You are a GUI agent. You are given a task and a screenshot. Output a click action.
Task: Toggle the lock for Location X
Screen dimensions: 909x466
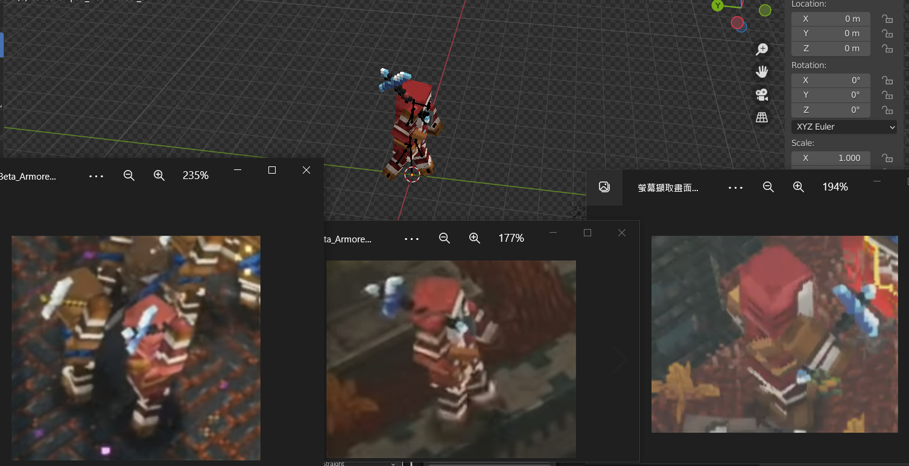point(887,19)
